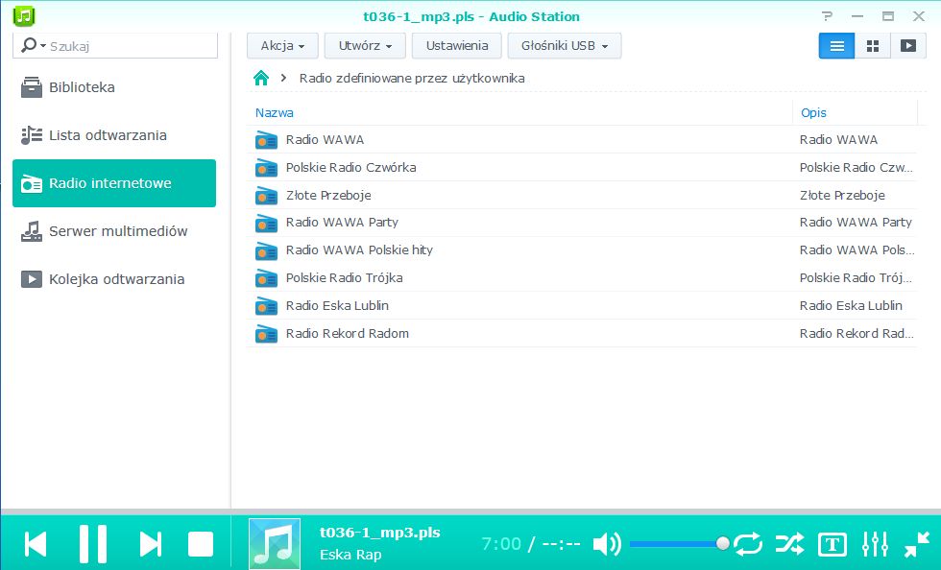Show lyrics with T icon
This screenshot has width=941, height=570.
(832, 544)
